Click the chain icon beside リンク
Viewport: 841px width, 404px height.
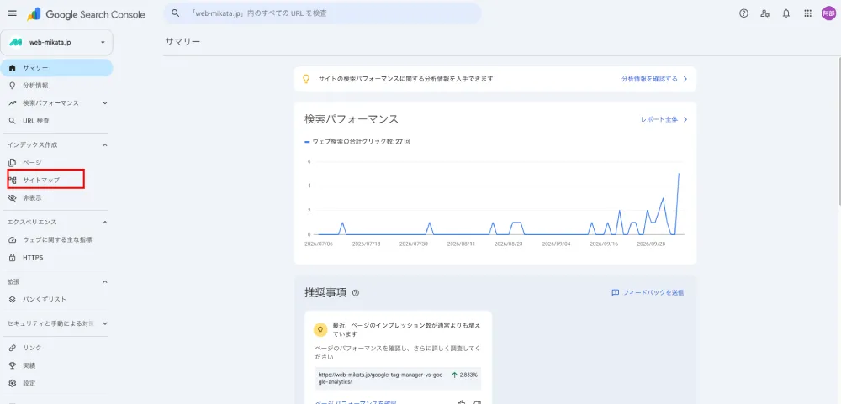coord(13,348)
